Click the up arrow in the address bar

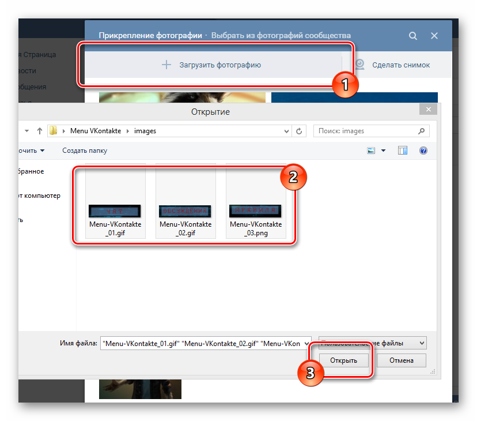point(39,131)
